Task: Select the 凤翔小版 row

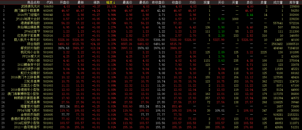Action: tap(151, 60)
